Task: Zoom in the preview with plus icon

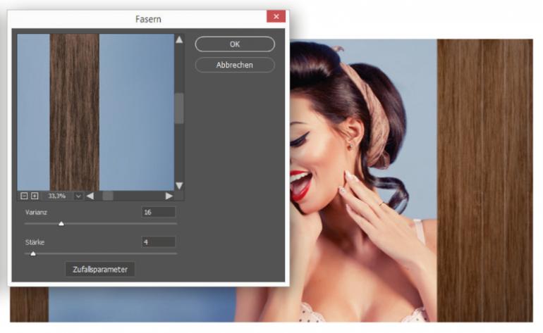Action: (35, 196)
